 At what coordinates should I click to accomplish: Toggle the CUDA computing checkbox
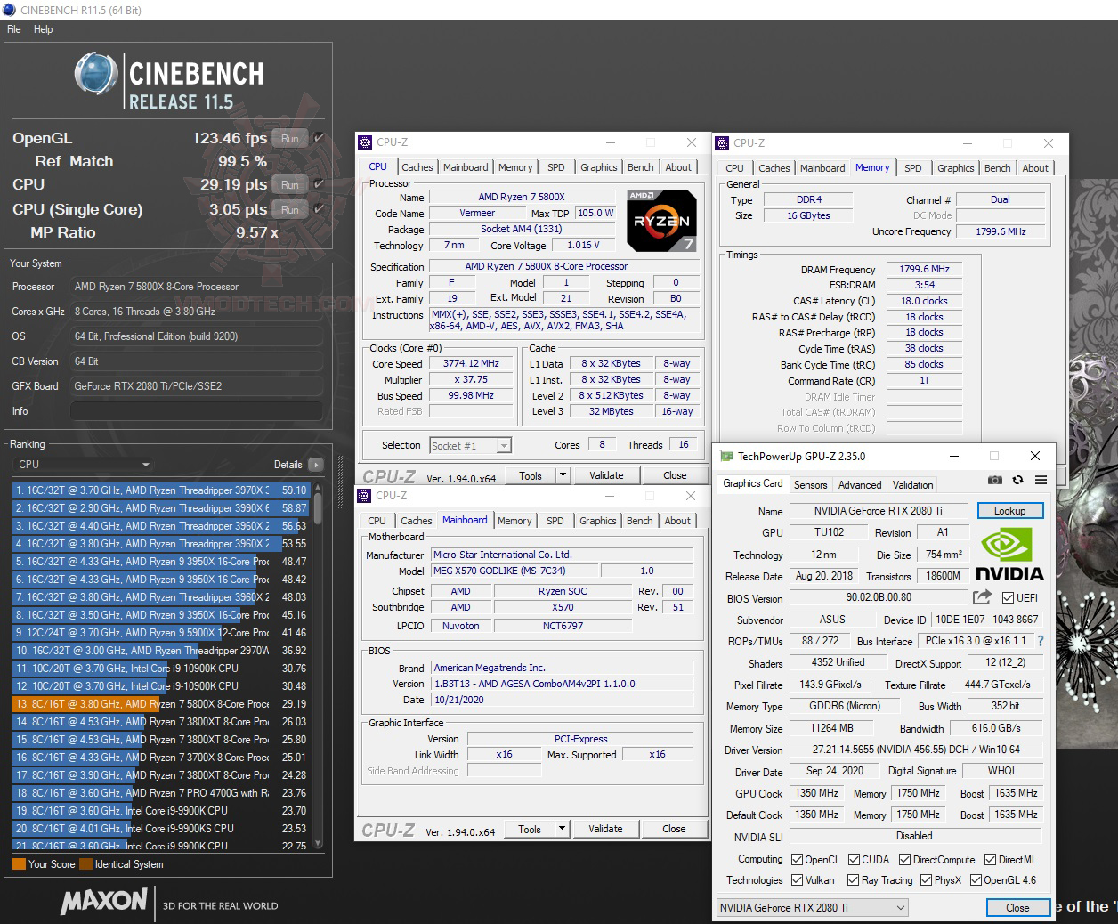coord(854,860)
